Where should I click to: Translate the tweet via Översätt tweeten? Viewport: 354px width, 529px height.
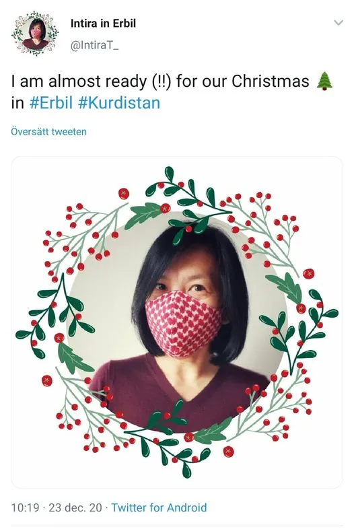coord(48,131)
